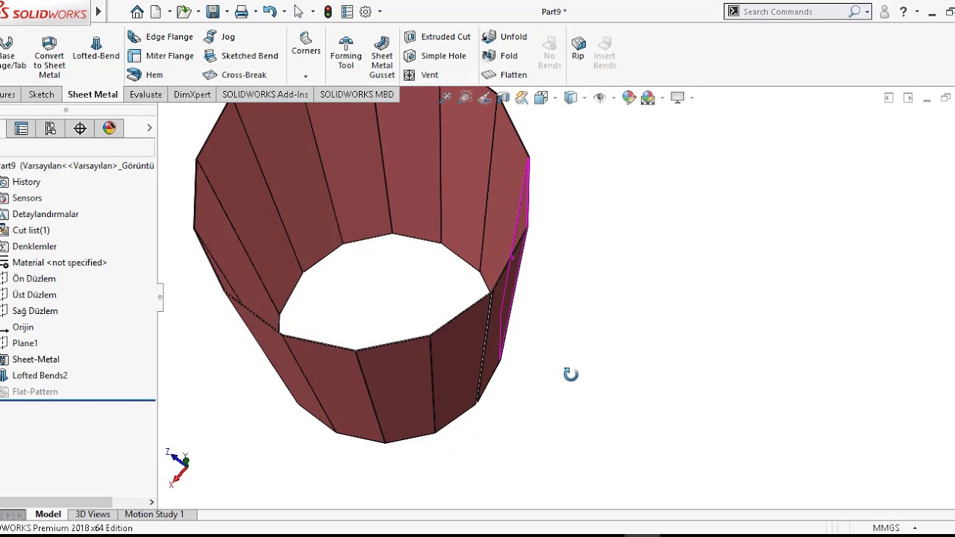Go to the Home welcome icon

(137, 11)
